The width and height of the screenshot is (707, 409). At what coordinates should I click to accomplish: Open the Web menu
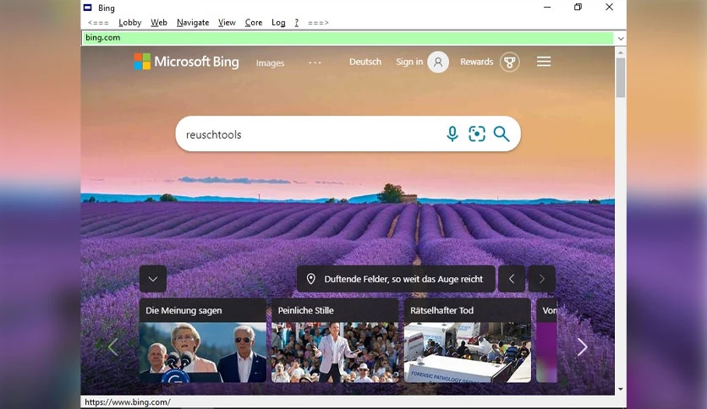[159, 23]
